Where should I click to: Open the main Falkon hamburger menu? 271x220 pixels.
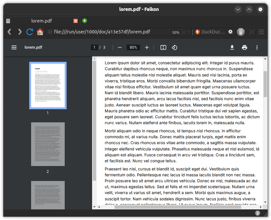point(261,32)
